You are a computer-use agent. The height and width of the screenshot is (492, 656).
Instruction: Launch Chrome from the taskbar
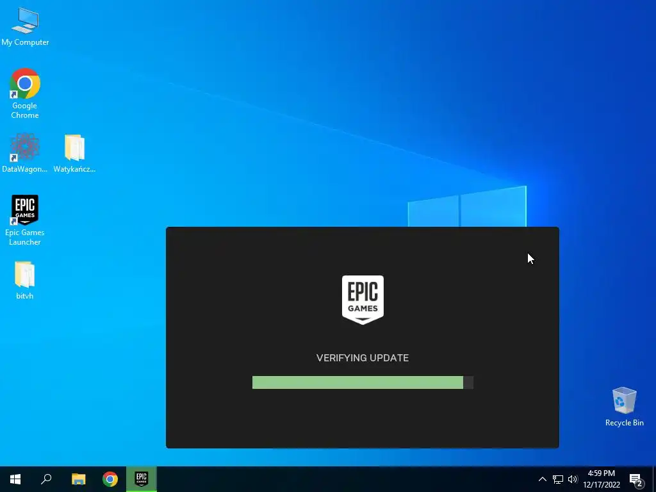[x=110, y=479]
